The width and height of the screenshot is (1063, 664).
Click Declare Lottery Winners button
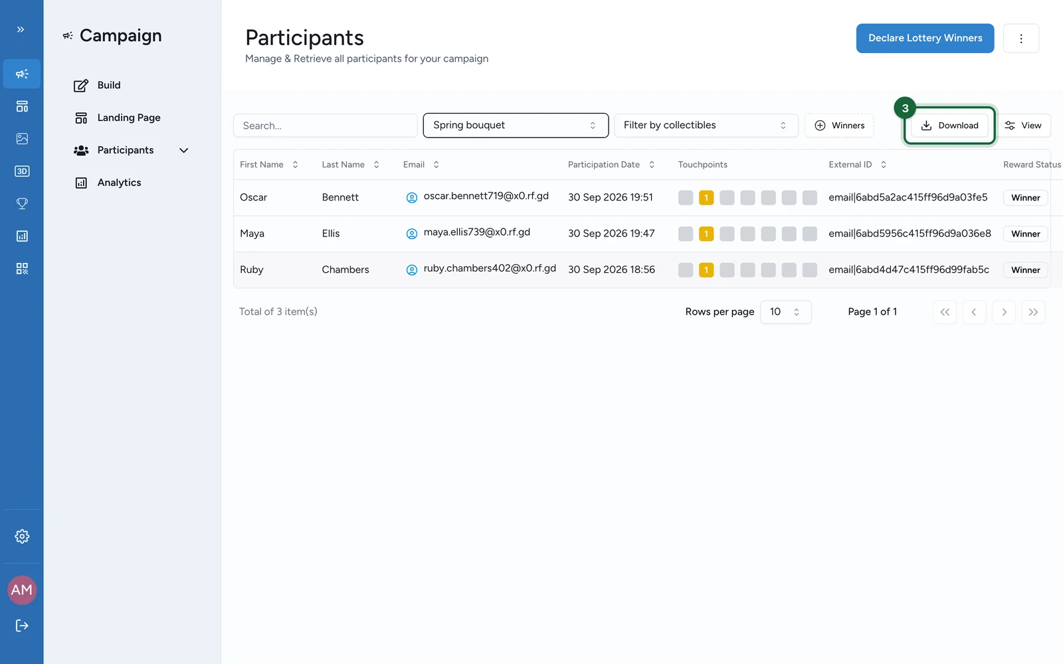point(925,39)
